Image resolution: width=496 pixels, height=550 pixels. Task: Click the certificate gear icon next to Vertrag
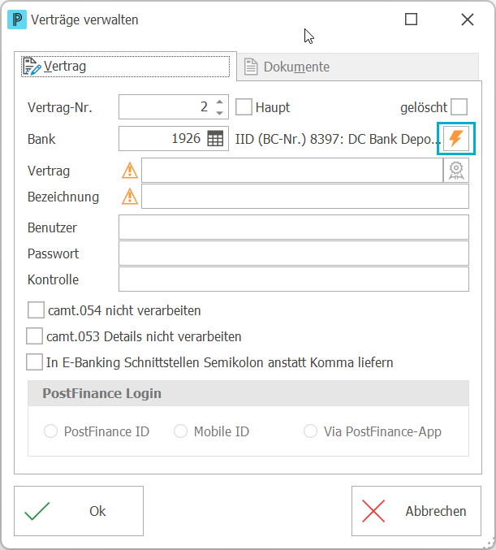(456, 170)
